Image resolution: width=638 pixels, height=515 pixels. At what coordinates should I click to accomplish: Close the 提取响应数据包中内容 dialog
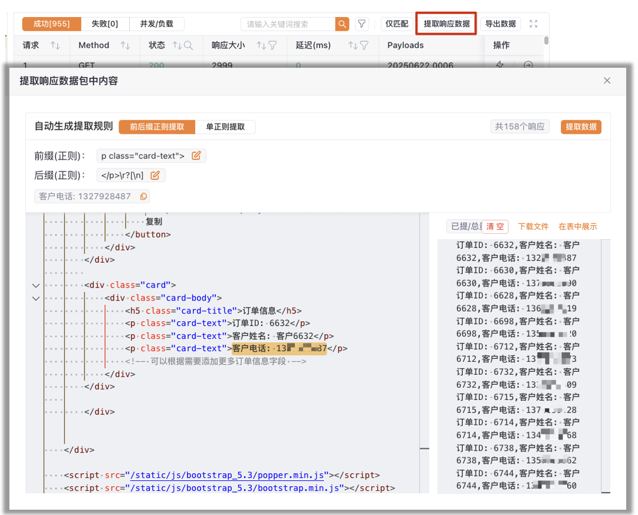607,81
